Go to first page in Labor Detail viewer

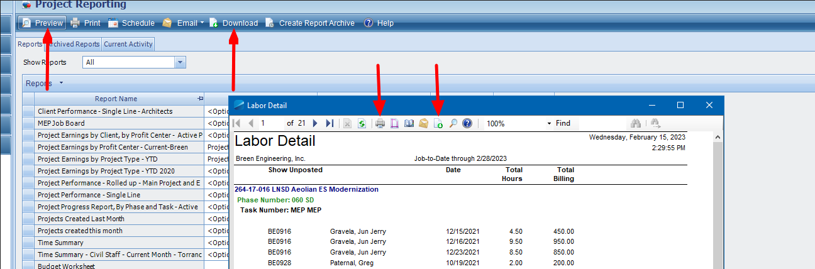click(237, 123)
